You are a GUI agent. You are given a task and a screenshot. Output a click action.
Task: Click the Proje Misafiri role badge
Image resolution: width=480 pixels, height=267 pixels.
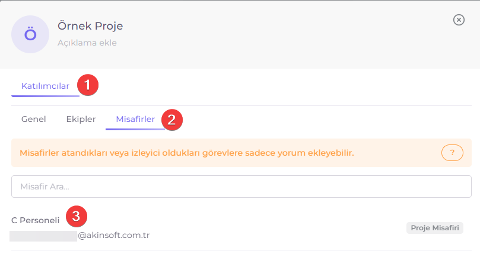tap(435, 228)
